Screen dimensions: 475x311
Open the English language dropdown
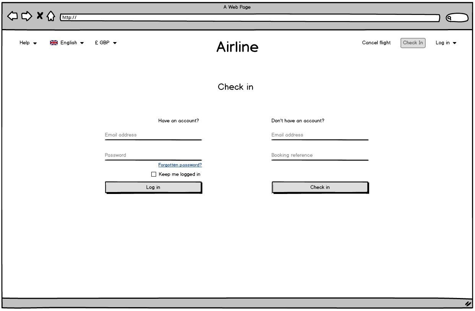(x=67, y=43)
